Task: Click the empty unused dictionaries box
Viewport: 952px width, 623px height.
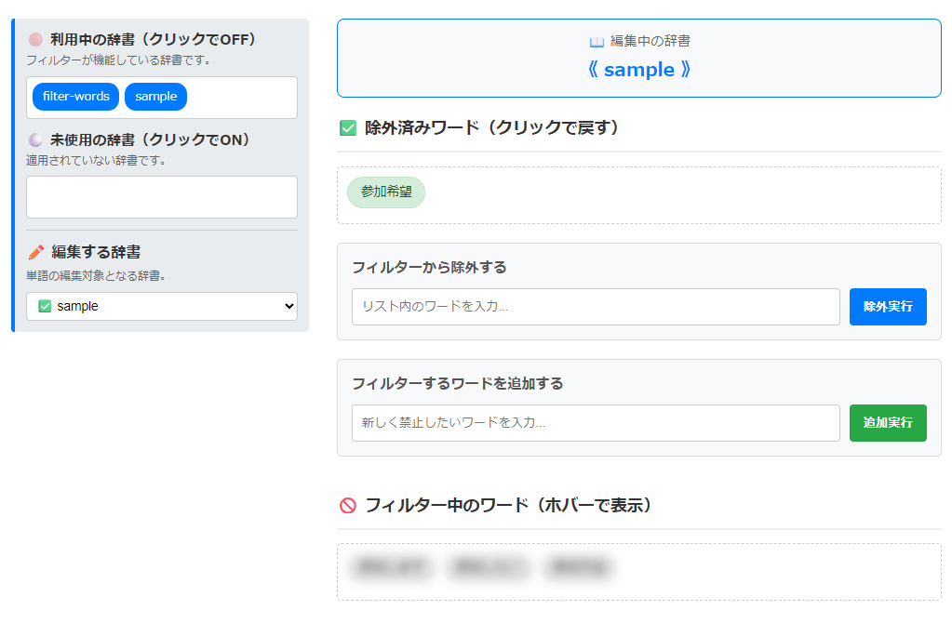Action: tap(162, 197)
